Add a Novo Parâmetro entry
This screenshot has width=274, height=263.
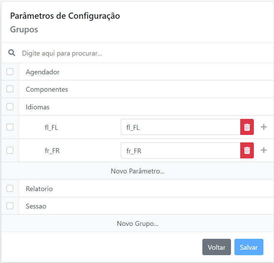click(x=138, y=171)
